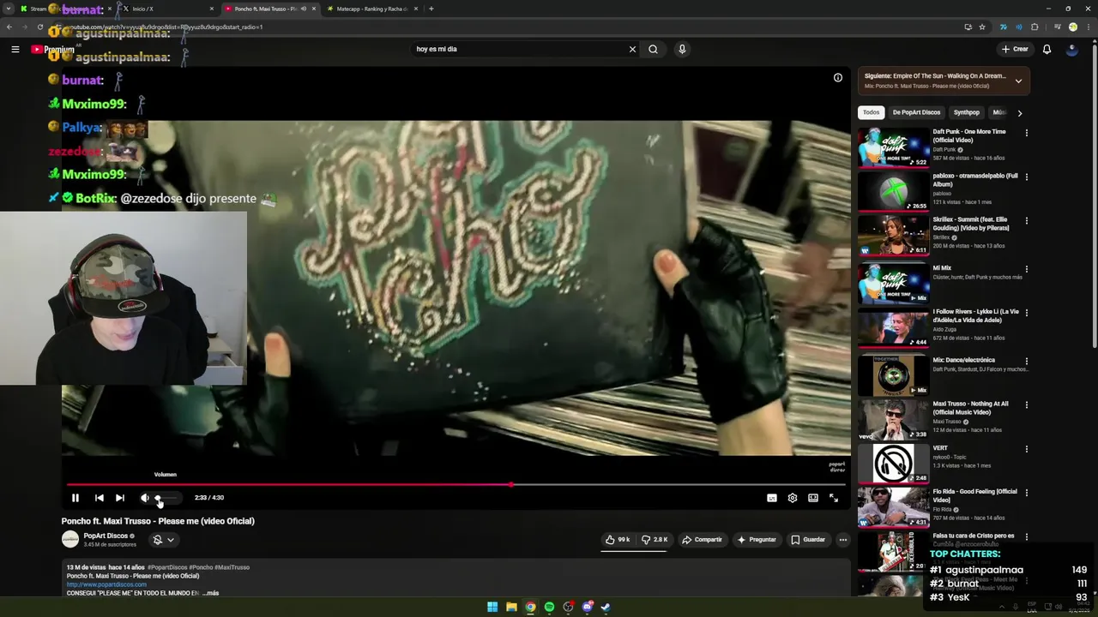
Task: Dislike the video (2.8 K)
Action: point(655,540)
